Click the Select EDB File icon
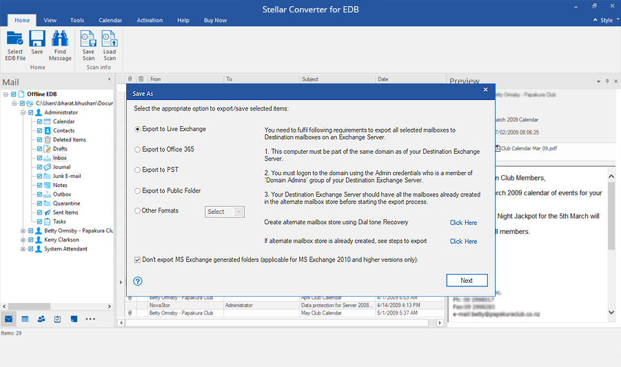Viewport: 621px width, 367px height. (x=15, y=39)
